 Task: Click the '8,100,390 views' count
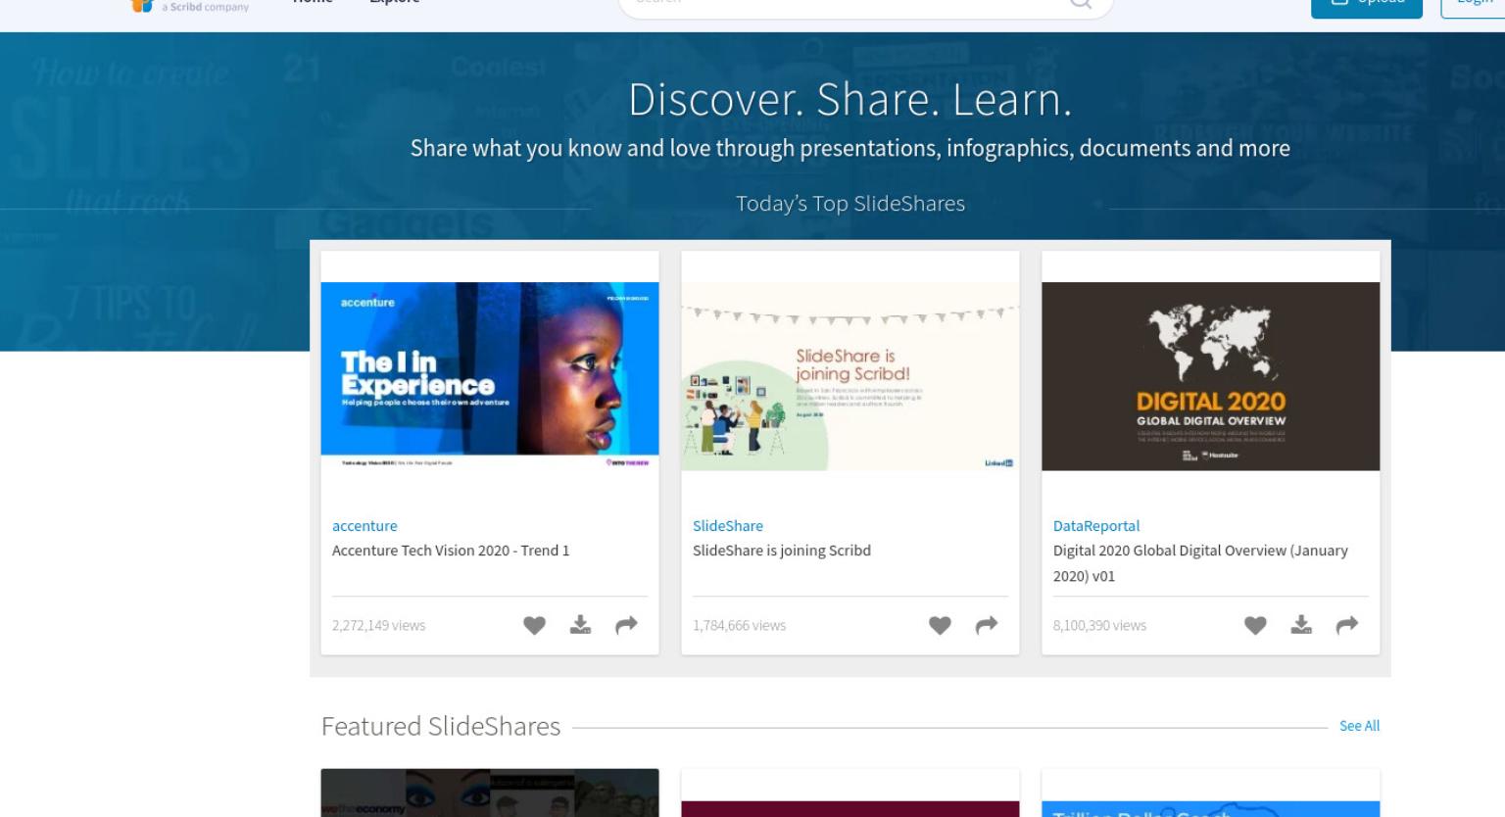pos(1099,625)
